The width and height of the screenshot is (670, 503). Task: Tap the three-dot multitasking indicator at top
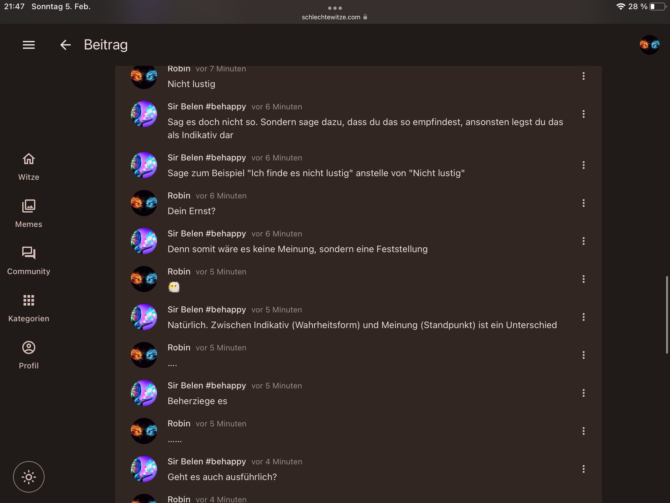(x=335, y=8)
